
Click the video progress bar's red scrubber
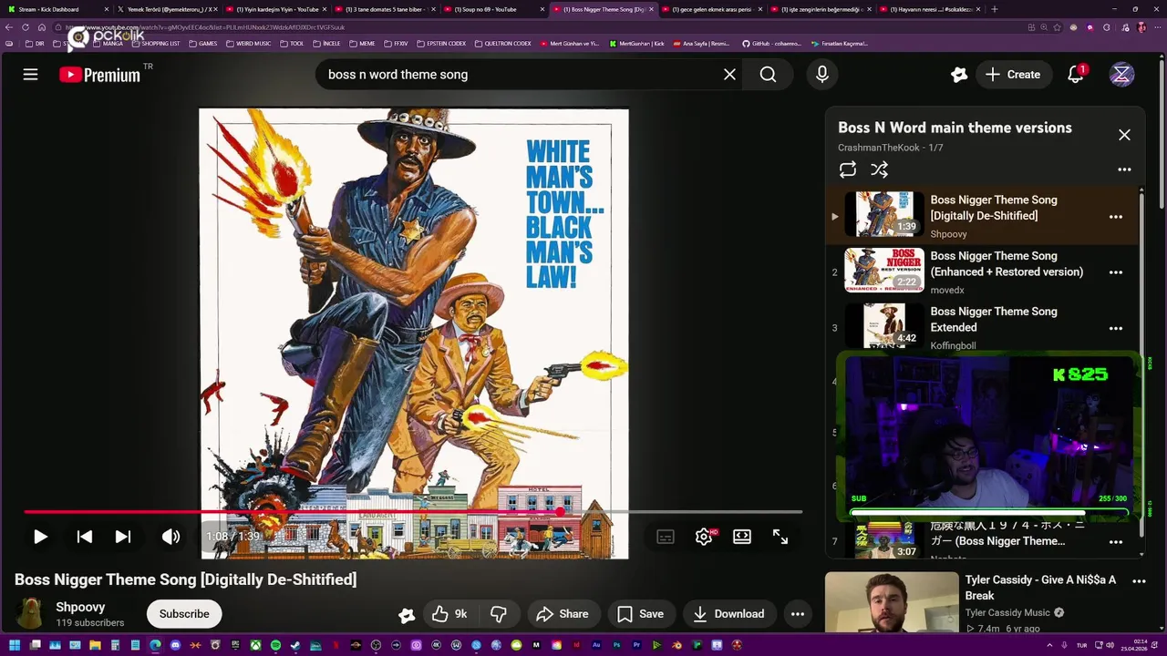tap(560, 512)
